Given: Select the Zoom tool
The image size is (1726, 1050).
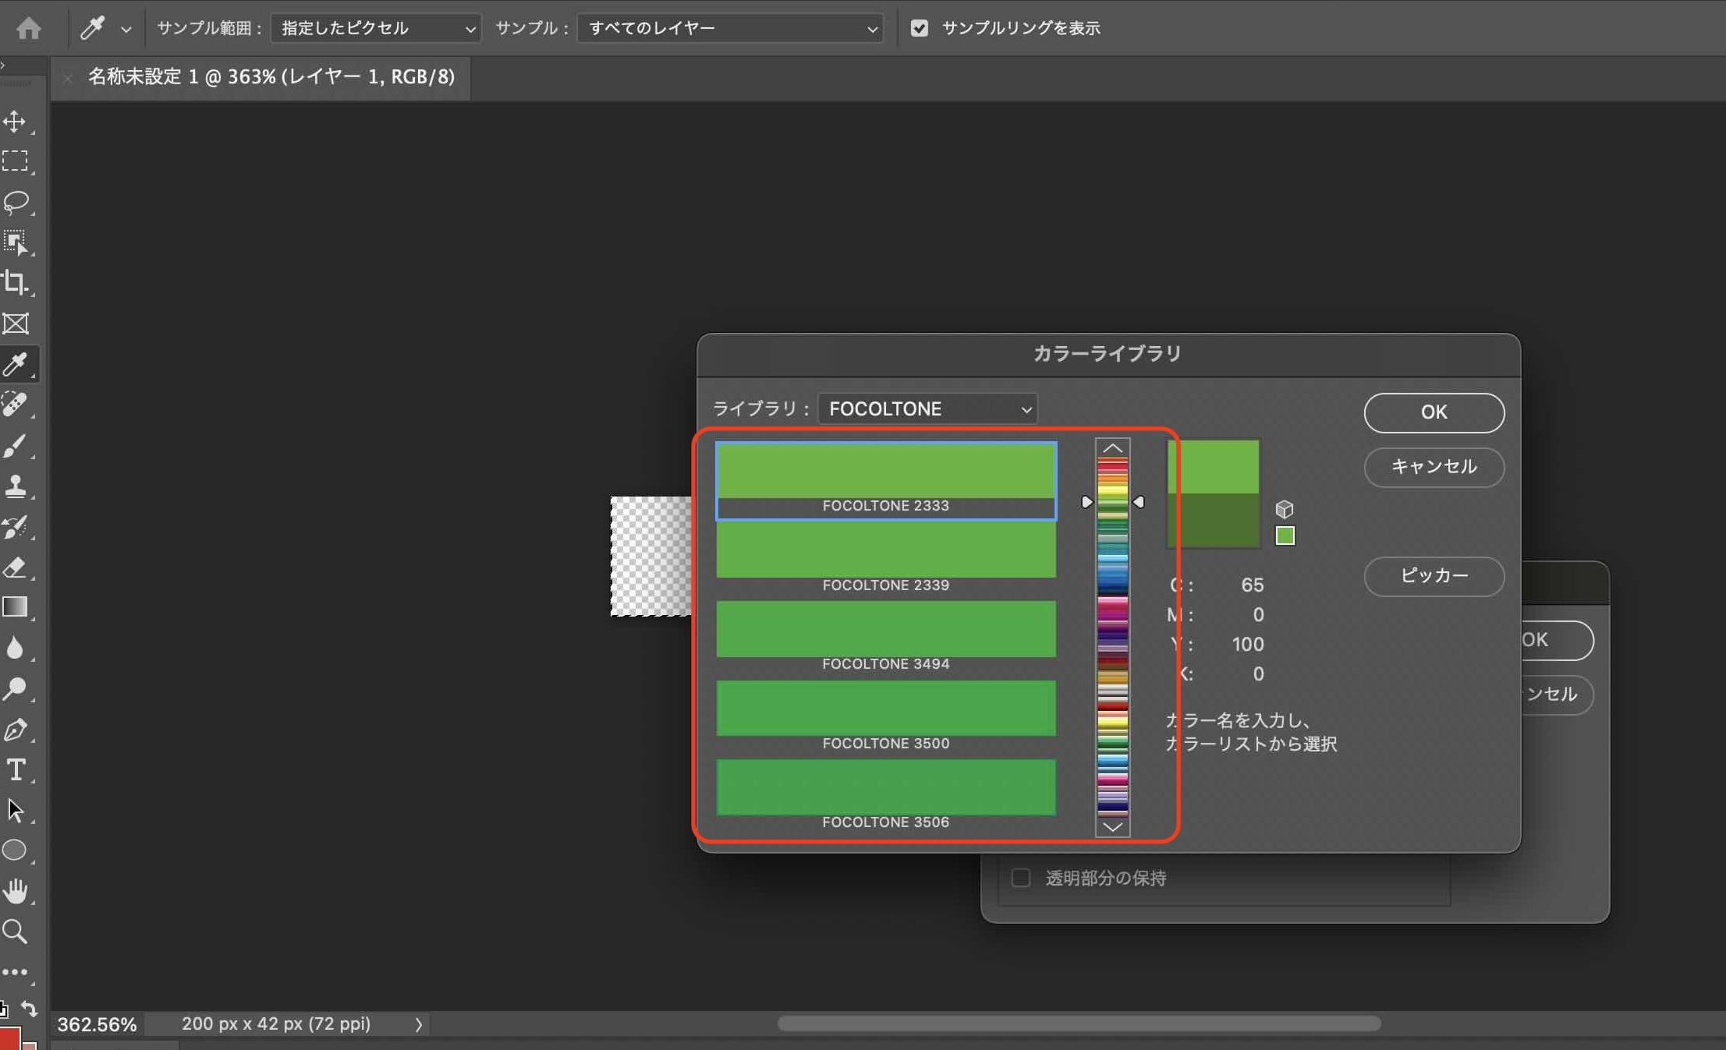Looking at the screenshot, I should pyautogui.click(x=16, y=932).
